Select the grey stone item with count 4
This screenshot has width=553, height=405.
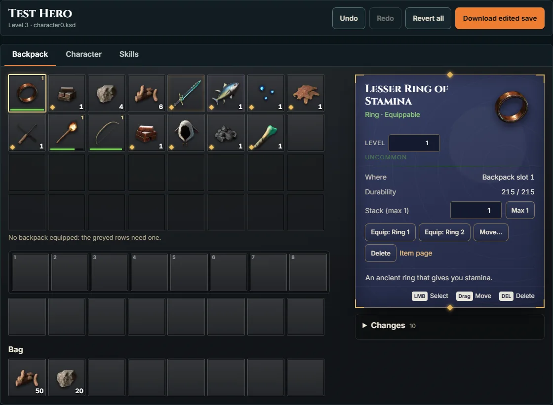[107, 93]
